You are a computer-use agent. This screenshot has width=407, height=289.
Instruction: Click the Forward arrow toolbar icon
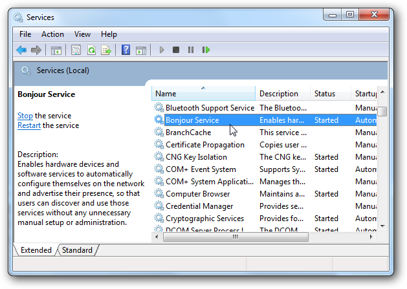click(x=36, y=50)
